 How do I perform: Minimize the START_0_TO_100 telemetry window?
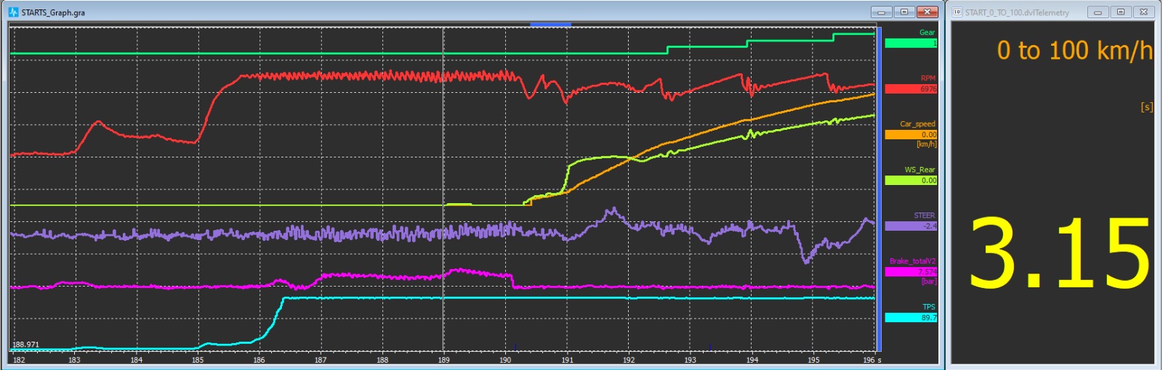(x=1098, y=12)
